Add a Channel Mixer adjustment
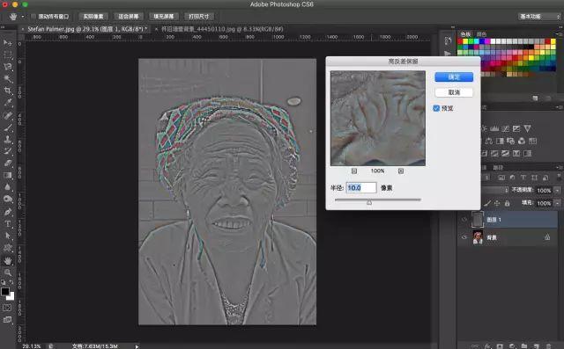The image size is (564, 349). (x=522, y=141)
